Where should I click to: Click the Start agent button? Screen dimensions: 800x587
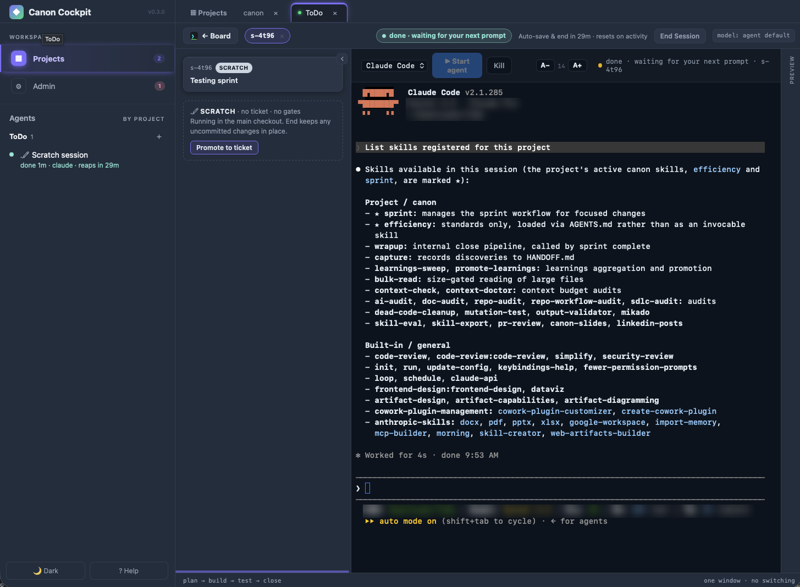(x=457, y=65)
